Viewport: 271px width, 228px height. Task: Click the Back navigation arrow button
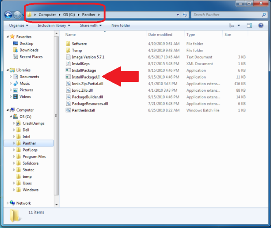pos(8,15)
